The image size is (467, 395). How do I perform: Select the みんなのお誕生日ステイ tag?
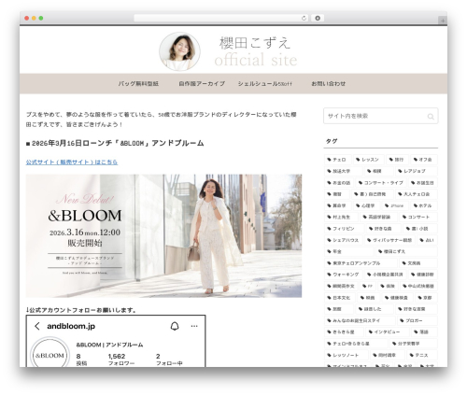[360, 320]
